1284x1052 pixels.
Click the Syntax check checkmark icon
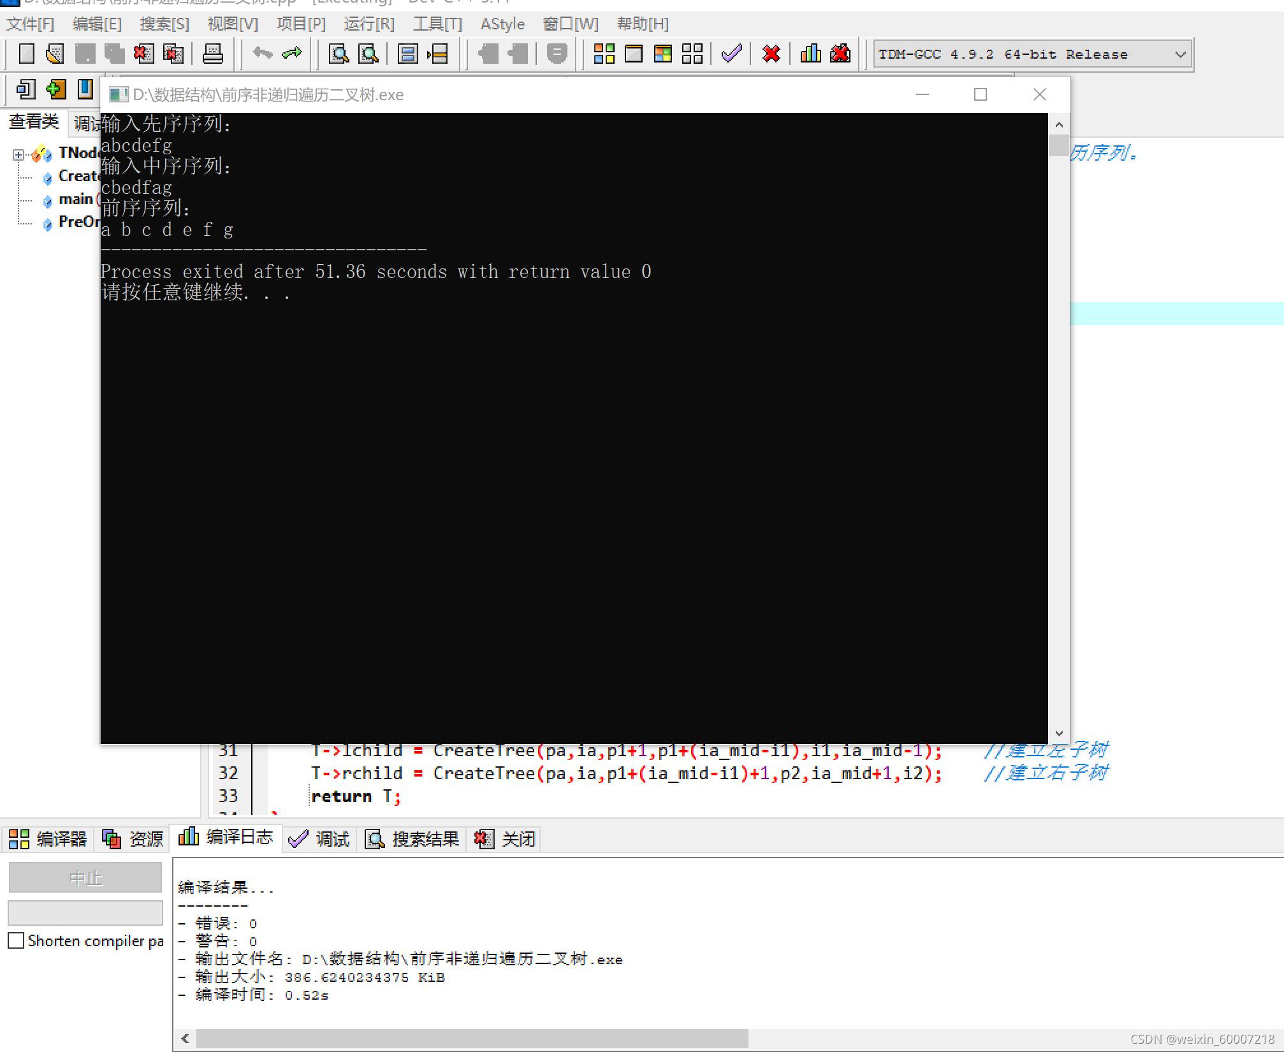coord(731,54)
